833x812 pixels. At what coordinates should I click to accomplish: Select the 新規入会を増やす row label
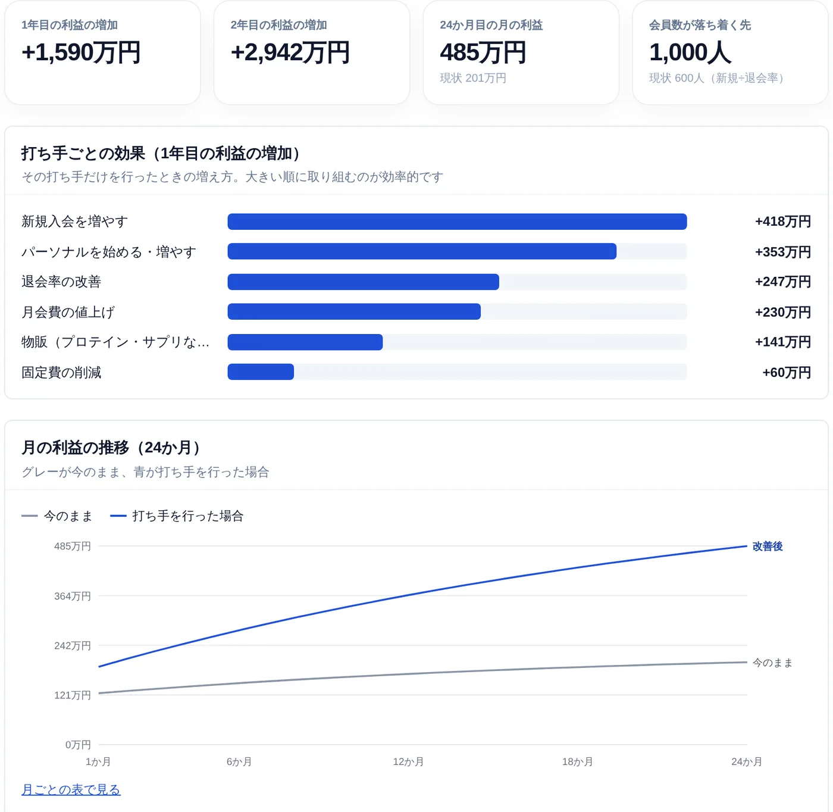pyautogui.click(x=75, y=221)
